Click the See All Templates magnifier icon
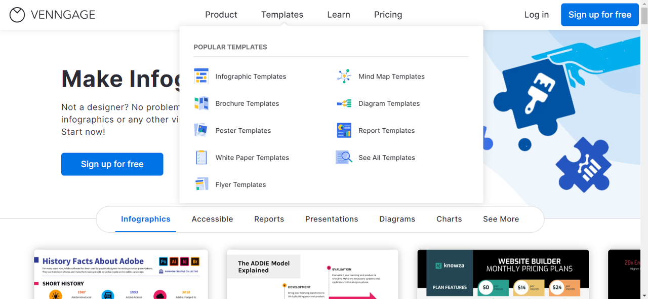This screenshot has width=648, height=299. [x=344, y=158]
